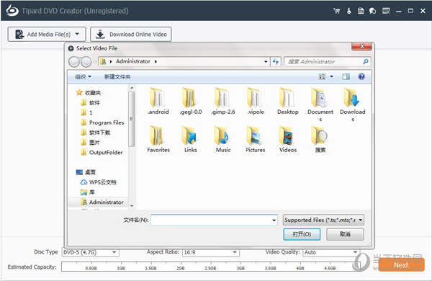Open the support chat bubbles icon
The width and height of the screenshot is (432, 281).
pos(372,11)
